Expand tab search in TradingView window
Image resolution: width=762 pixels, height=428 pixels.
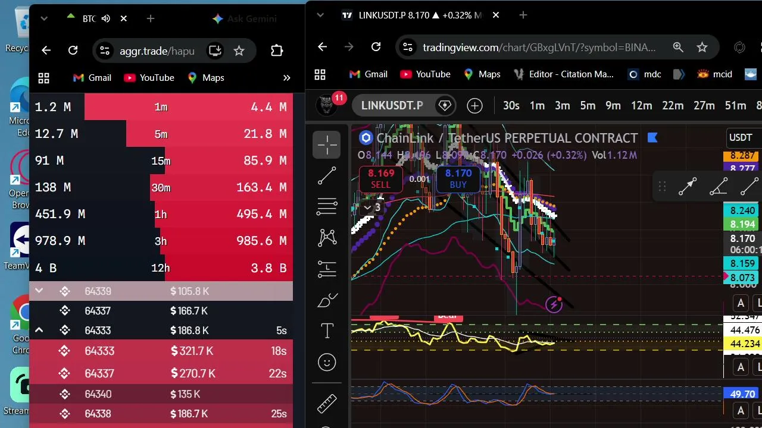(320, 14)
